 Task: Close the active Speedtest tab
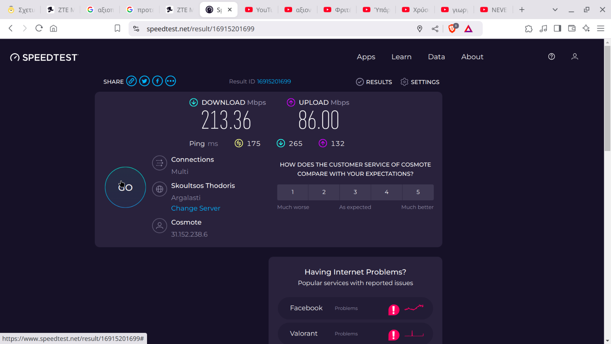click(x=230, y=10)
